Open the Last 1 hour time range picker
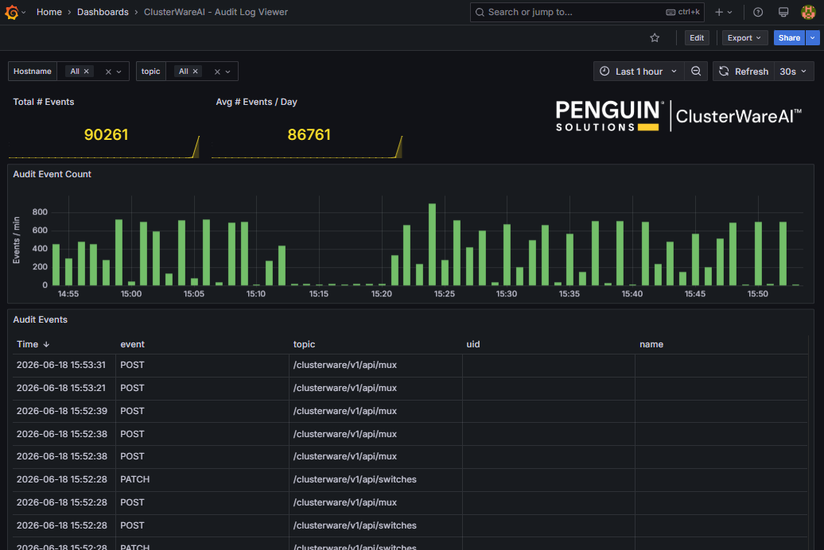The height and width of the screenshot is (550, 824). (x=639, y=72)
